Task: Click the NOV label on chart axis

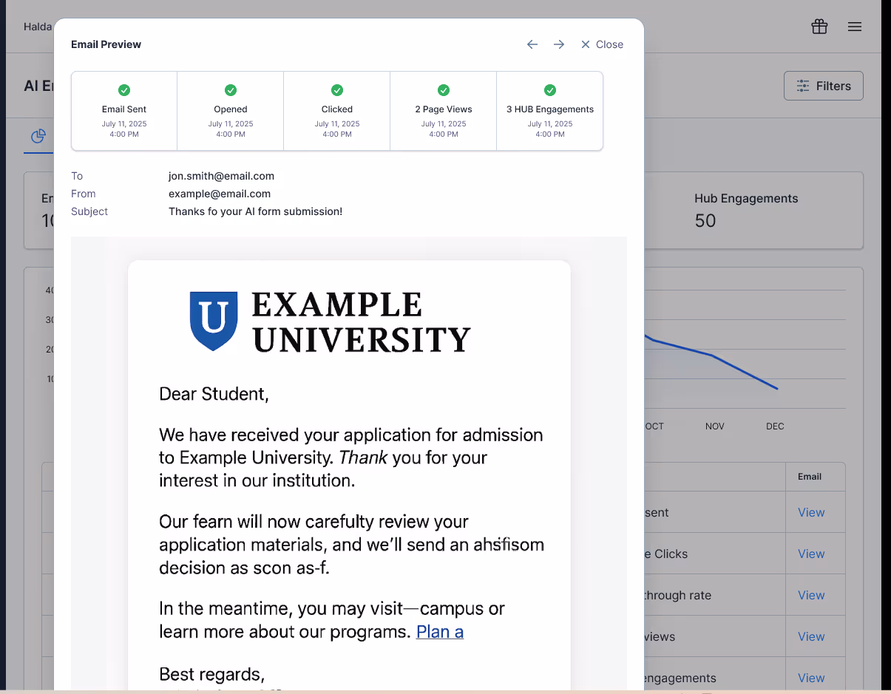Action: tap(715, 426)
